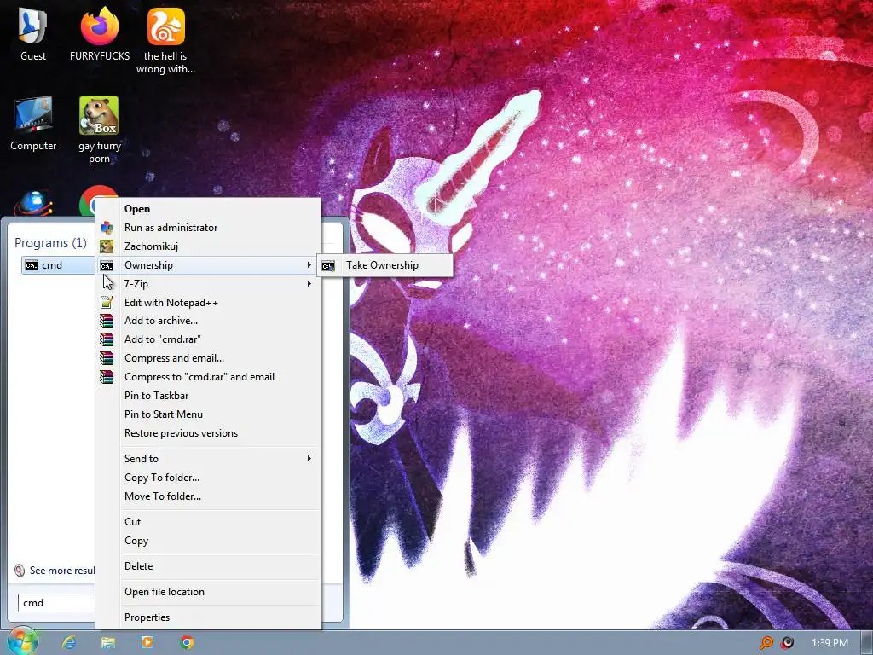Select the Sandboxie Box desktop icon
Image resolution: width=873 pixels, height=655 pixels.
pyautogui.click(x=99, y=130)
